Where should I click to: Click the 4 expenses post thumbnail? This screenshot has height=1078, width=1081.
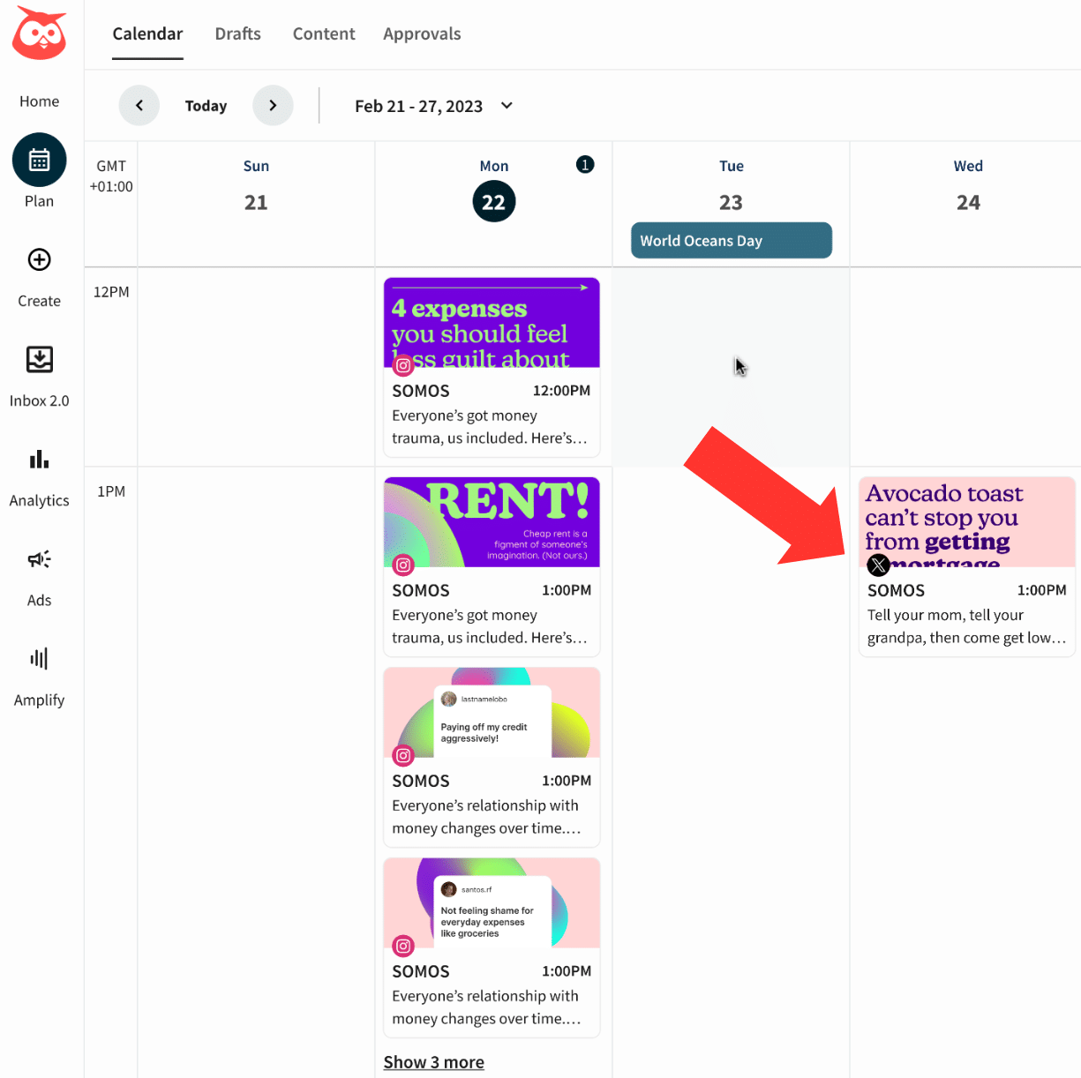point(492,322)
